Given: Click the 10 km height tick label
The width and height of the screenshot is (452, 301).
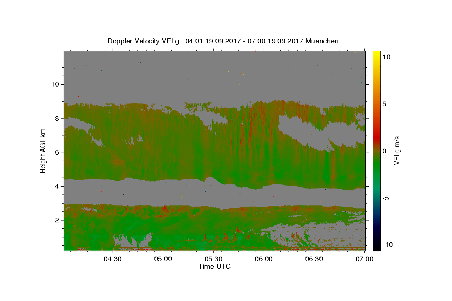Looking at the screenshot, I should tap(55, 84).
